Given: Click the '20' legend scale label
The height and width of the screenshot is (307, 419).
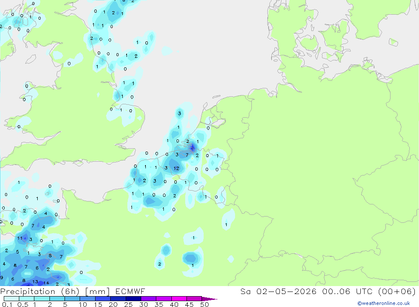Looking at the screenshot, I should click(113, 304).
